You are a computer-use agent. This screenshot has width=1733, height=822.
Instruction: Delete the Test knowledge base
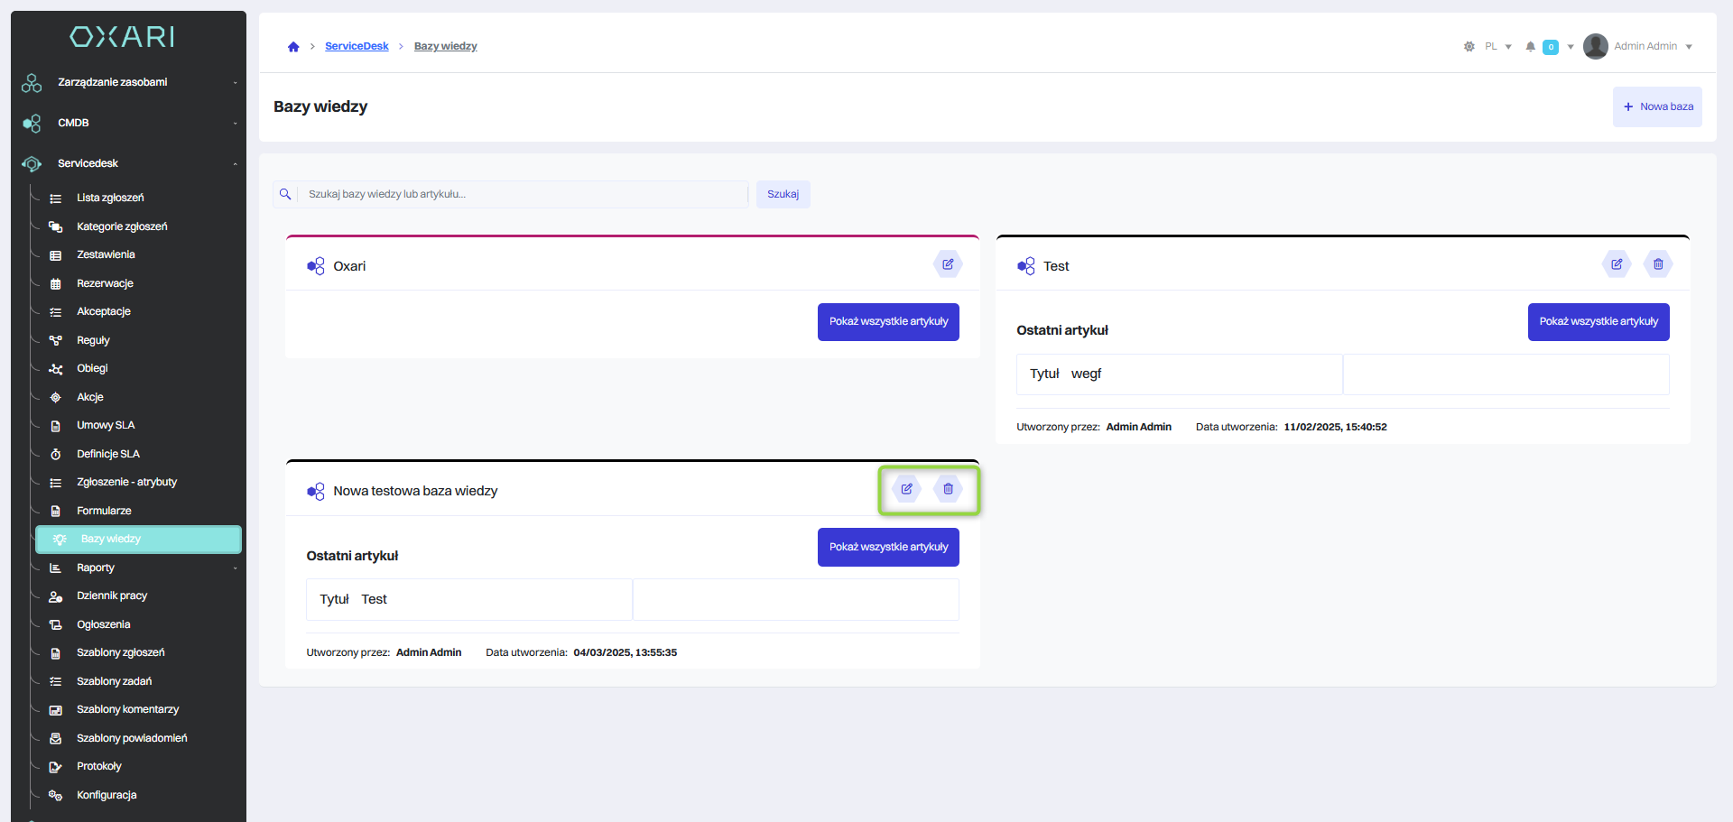(1658, 264)
